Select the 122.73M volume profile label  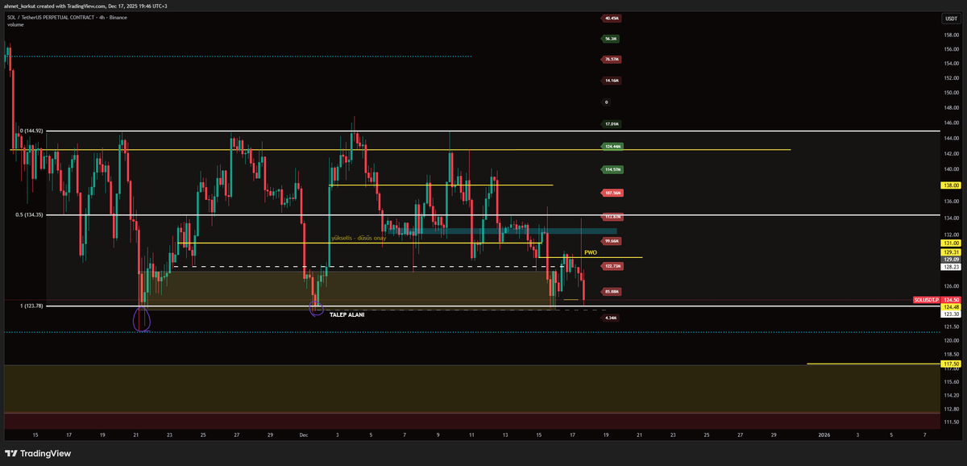pyautogui.click(x=612, y=266)
